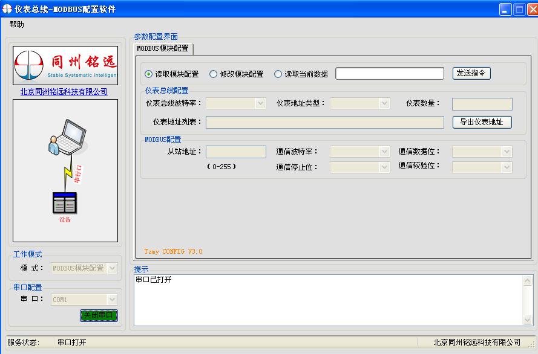
Task: Open the 通信停止位 dropdown
Action: coord(385,167)
